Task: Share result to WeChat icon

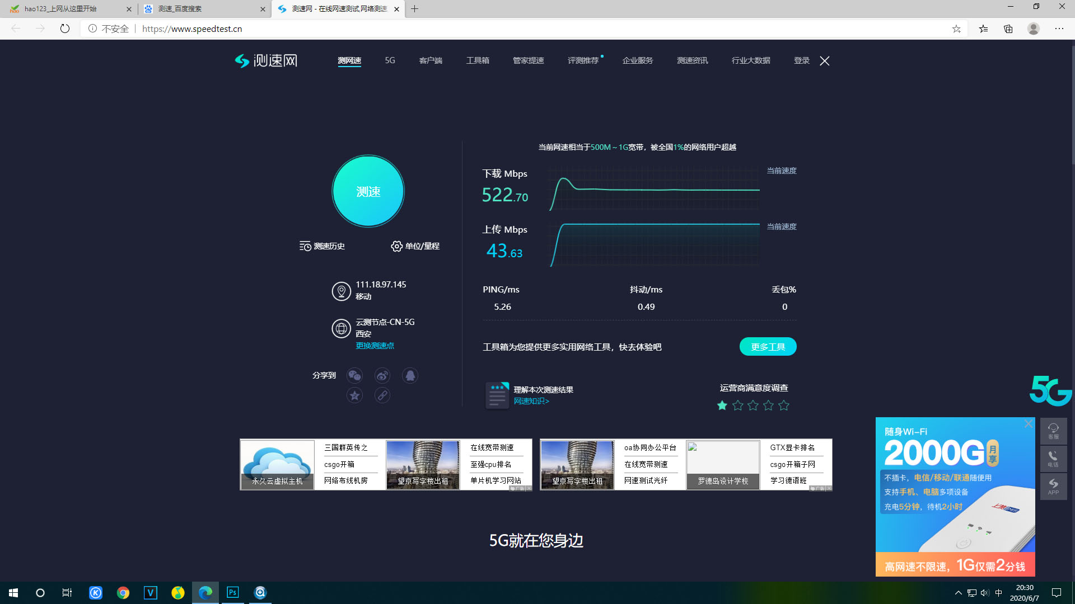Action: click(x=354, y=375)
